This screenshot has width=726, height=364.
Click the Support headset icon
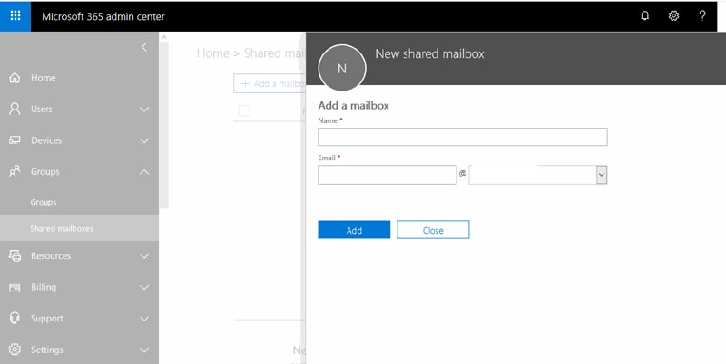coord(15,319)
